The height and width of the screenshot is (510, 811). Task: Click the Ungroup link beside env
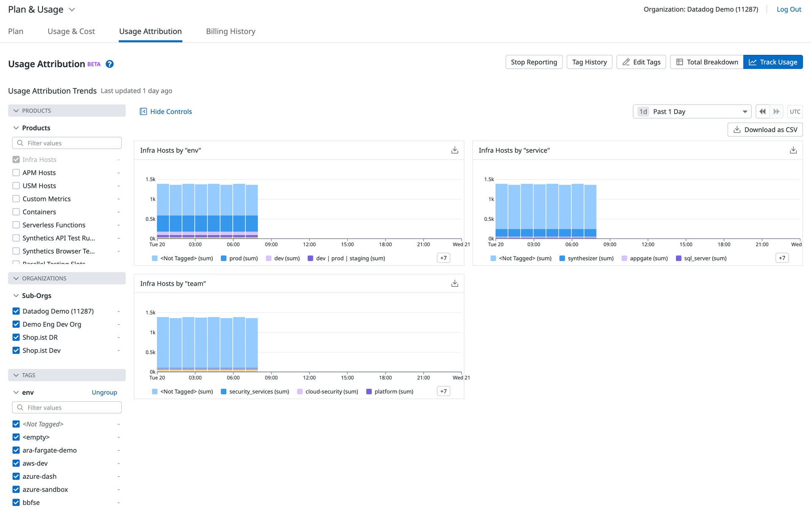[104, 392]
